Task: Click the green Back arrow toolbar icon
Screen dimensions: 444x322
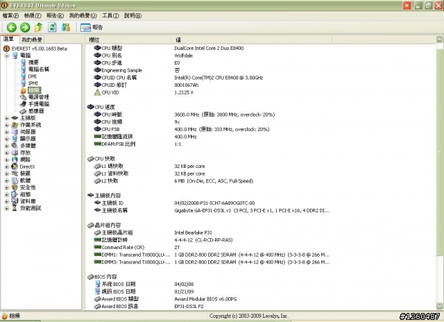Action: (12, 28)
